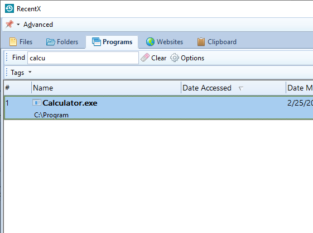Open the dropdown arrow beside the pushpin
This screenshot has width=313, height=233.
point(18,25)
